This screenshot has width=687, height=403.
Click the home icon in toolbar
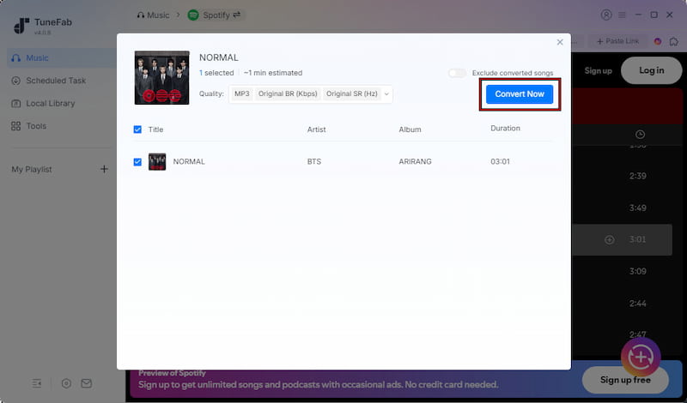pos(674,41)
